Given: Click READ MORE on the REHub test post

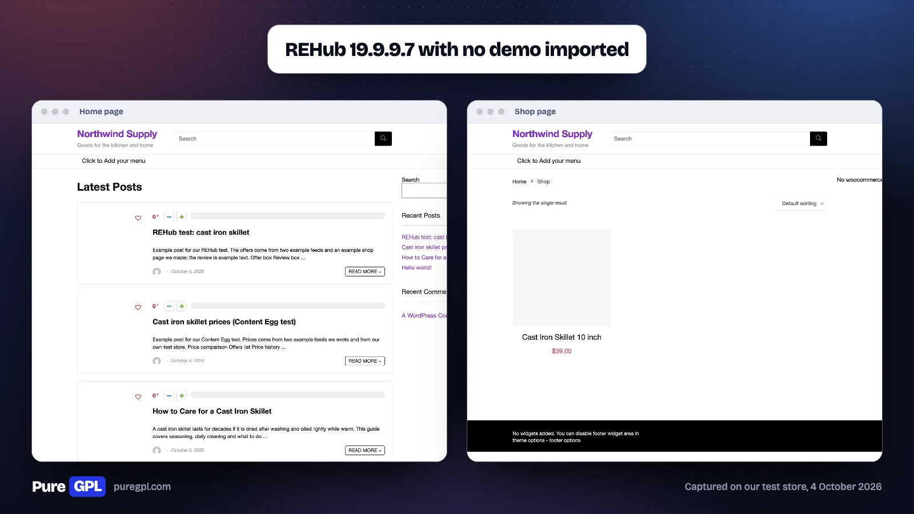Looking at the screenshot, I should (365, 272).
